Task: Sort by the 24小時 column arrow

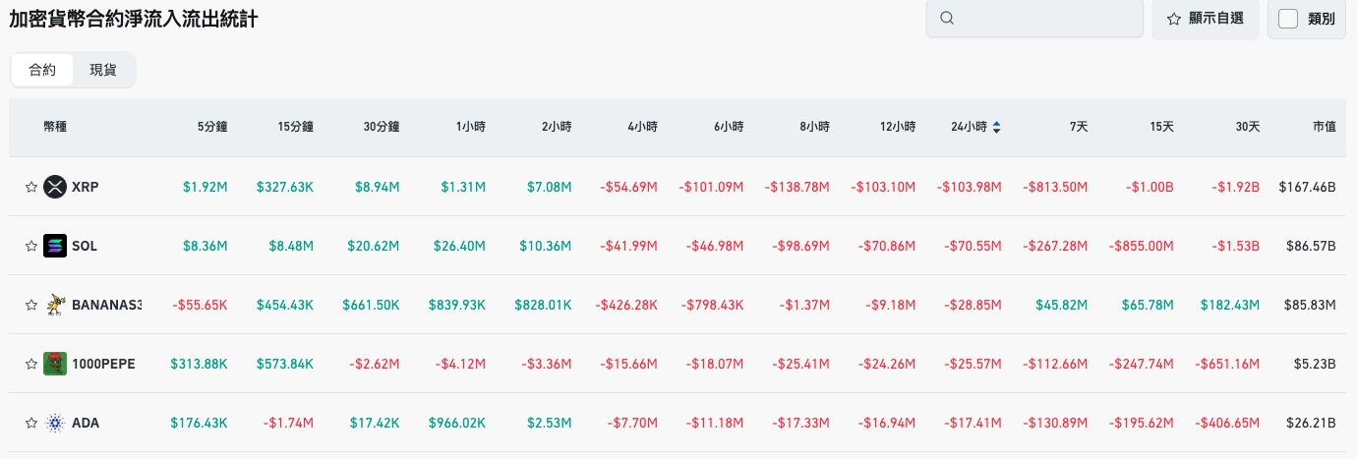Action: point(997,127)
